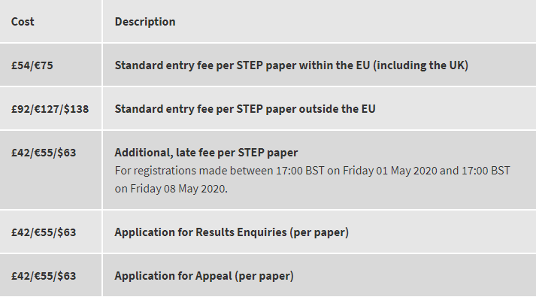The image size is (536, 297).
Task: Click '(including the UK)' in first row
Action: (x=421, y=65)
